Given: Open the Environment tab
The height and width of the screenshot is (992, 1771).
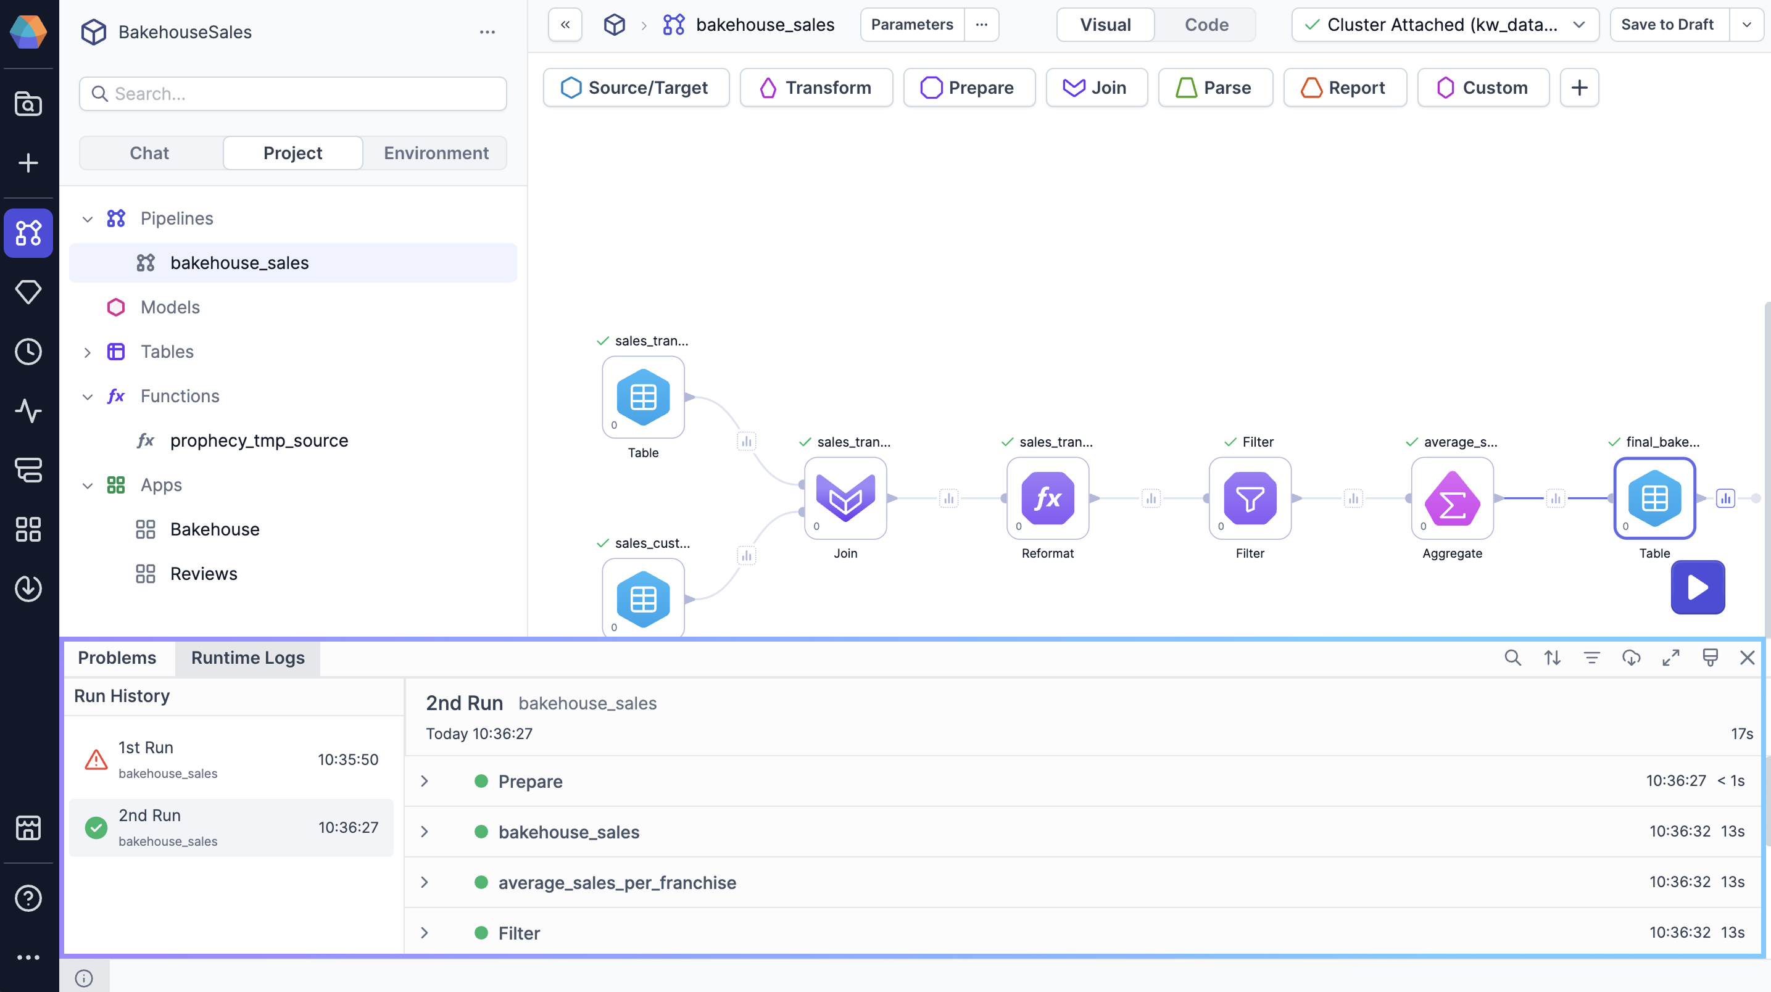Looking at the screenshot, I should point(436,152).
